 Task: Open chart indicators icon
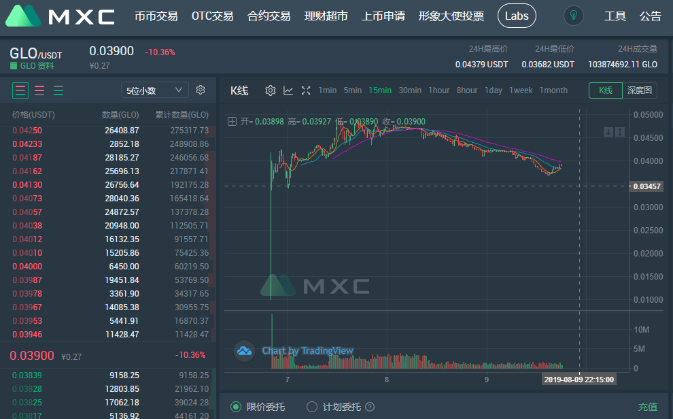pos(288,90)
